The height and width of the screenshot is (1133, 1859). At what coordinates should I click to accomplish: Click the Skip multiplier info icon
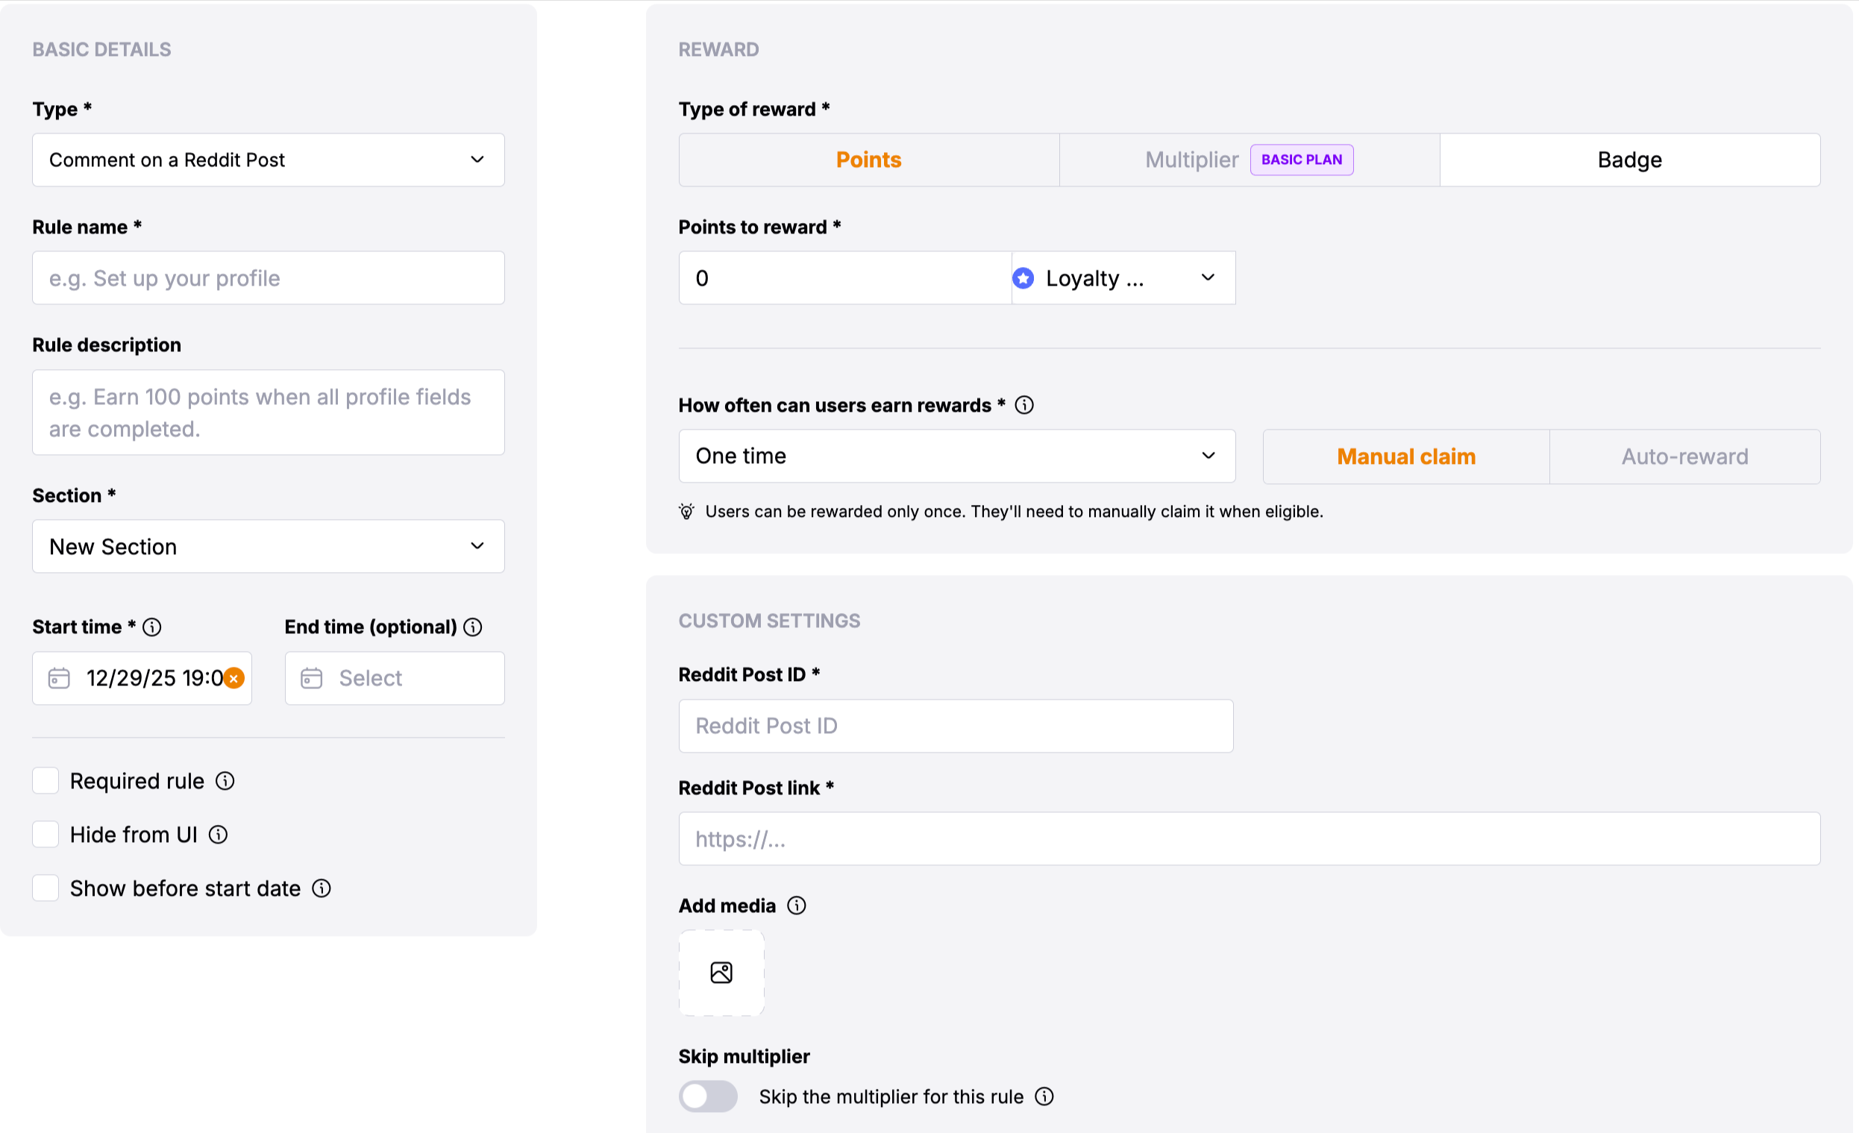pyautogui.click(x=1044, y=1096)
